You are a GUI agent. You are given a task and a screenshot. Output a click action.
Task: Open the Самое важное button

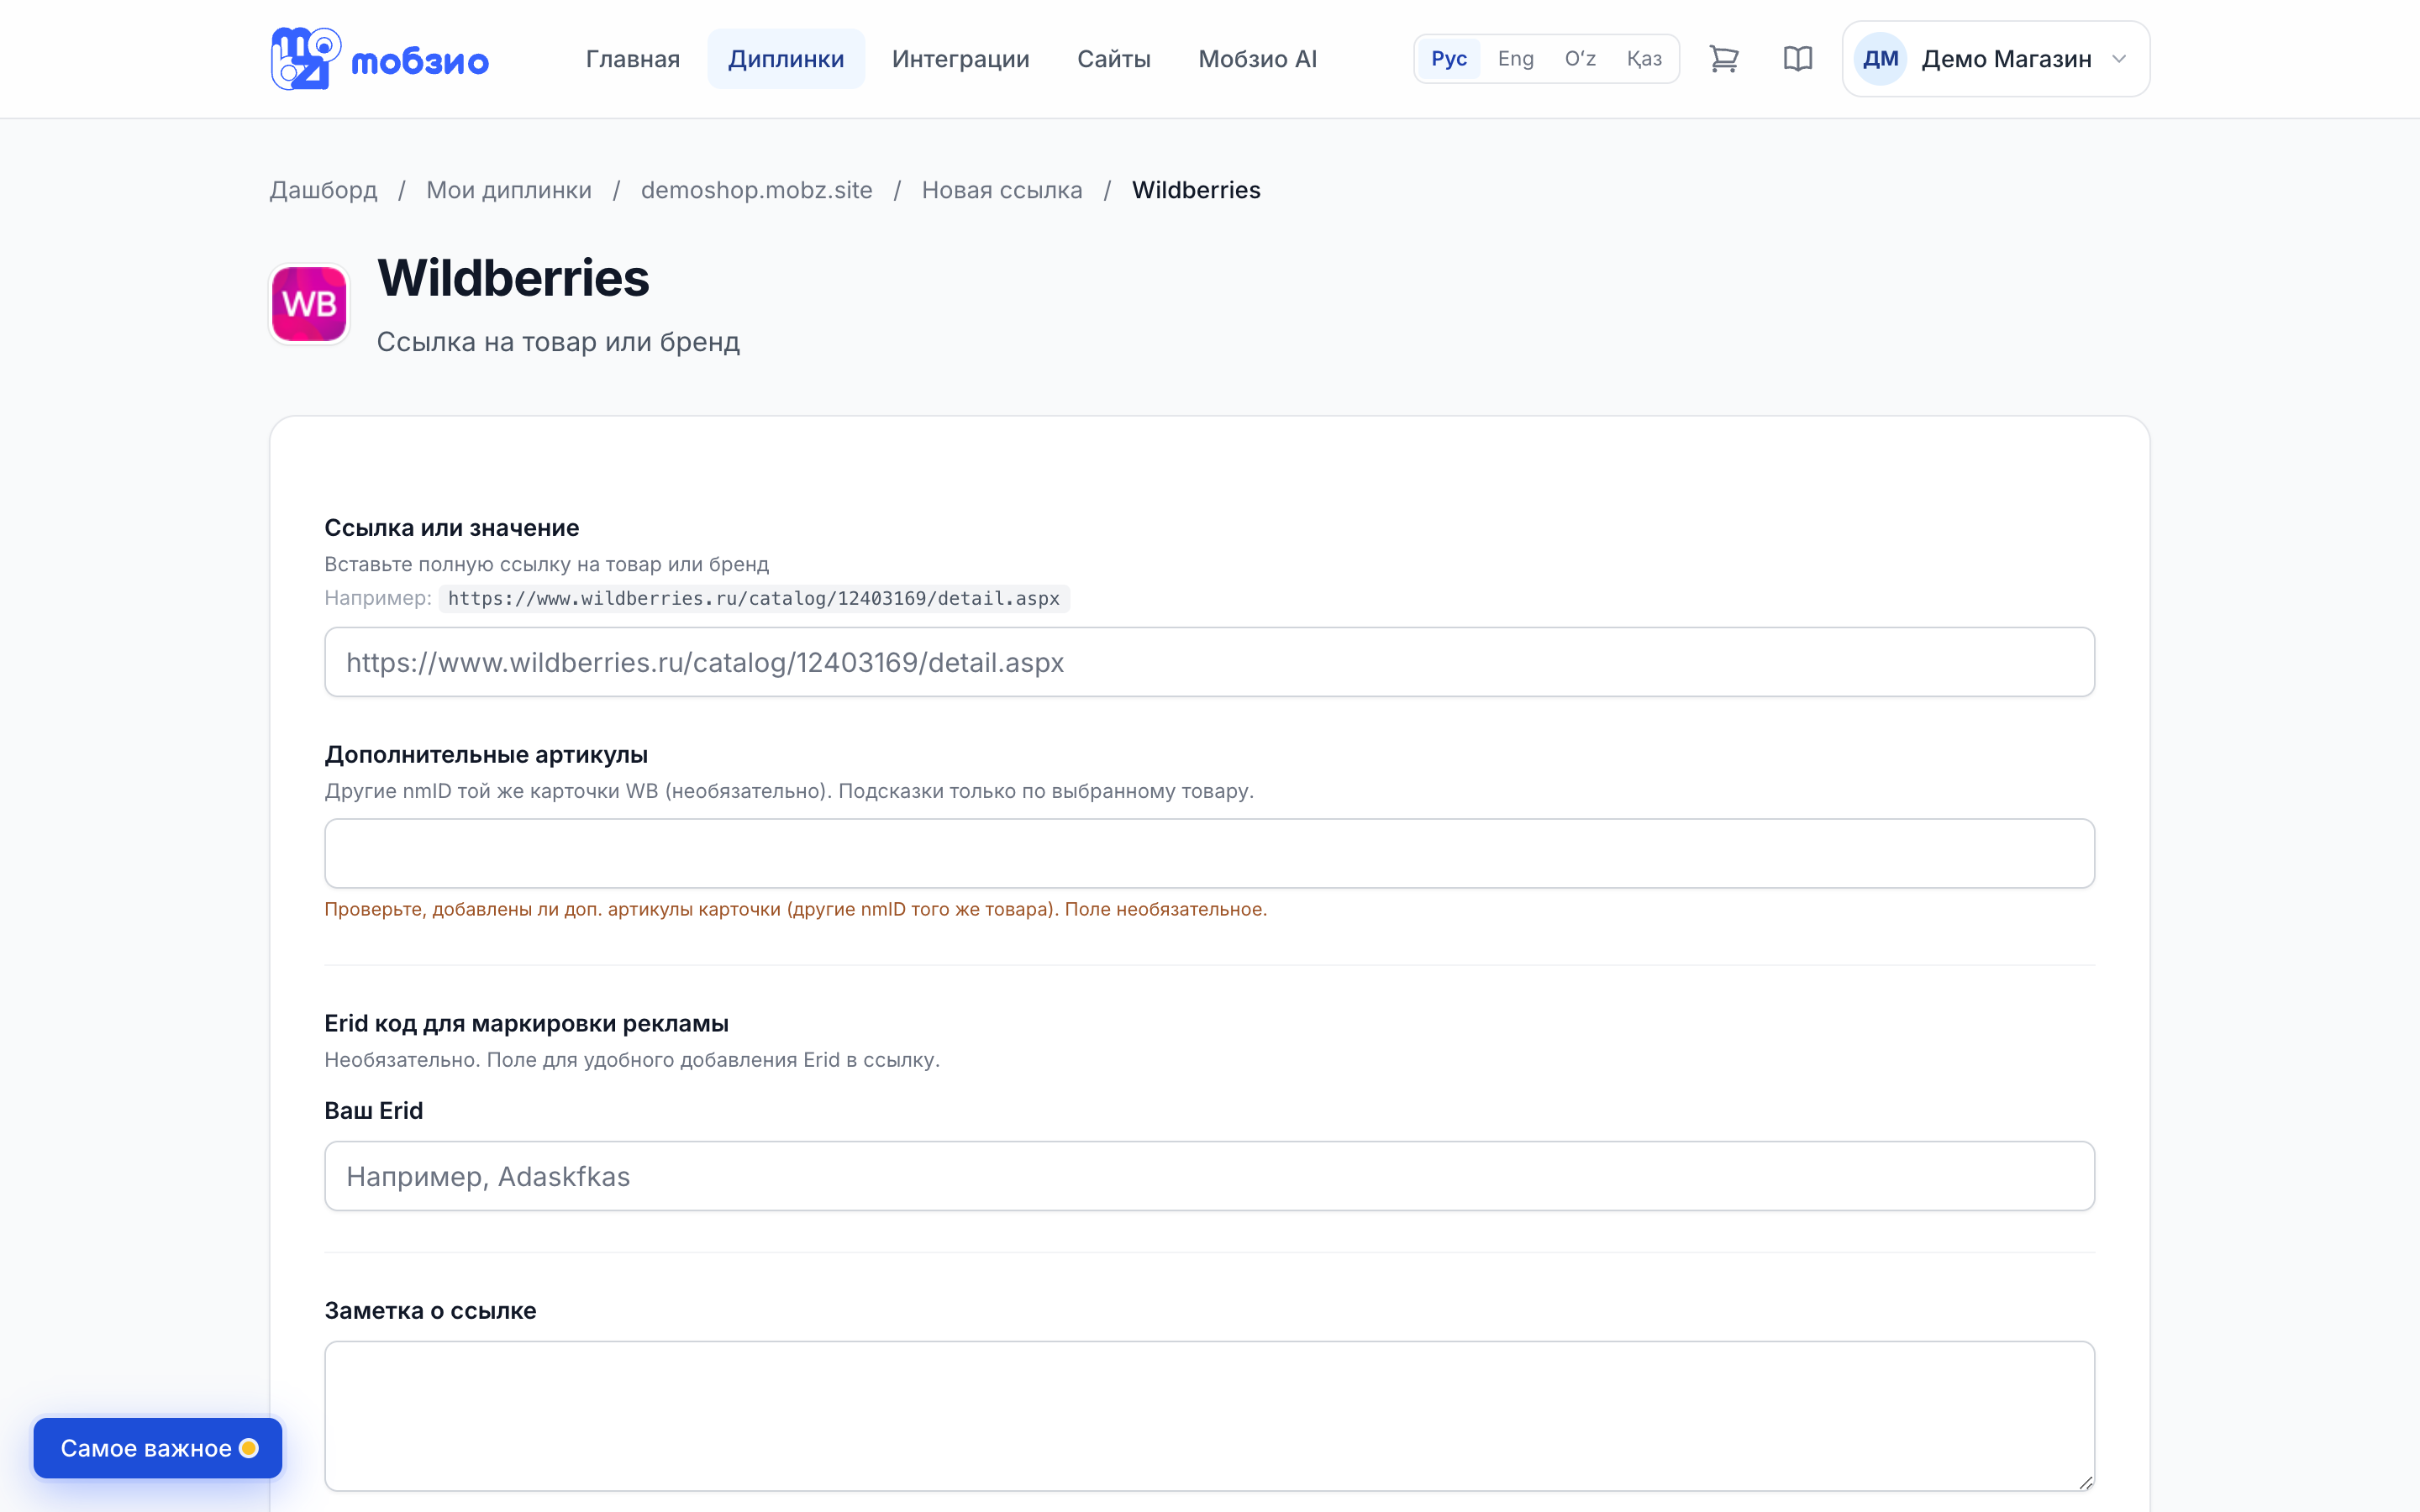[158, 1448]
